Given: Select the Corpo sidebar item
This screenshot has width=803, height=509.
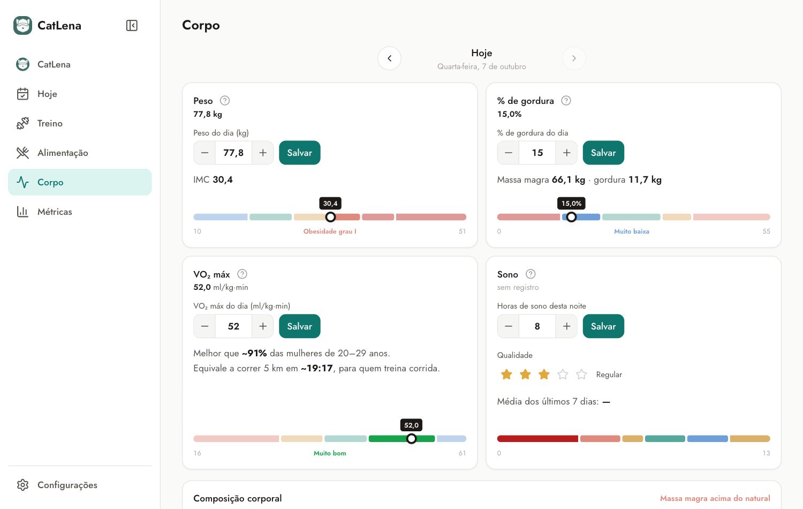Looking at the screenshot, I should click(x=80, y=182).
